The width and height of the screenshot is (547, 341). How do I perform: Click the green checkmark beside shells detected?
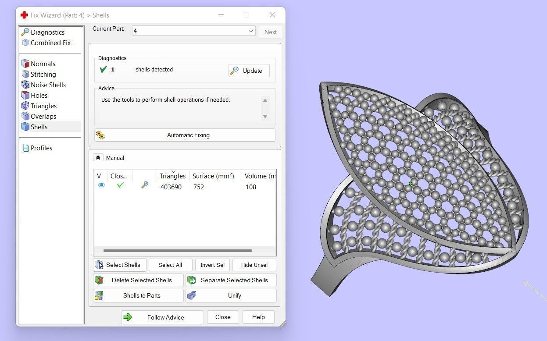click(x=104, y=69)
